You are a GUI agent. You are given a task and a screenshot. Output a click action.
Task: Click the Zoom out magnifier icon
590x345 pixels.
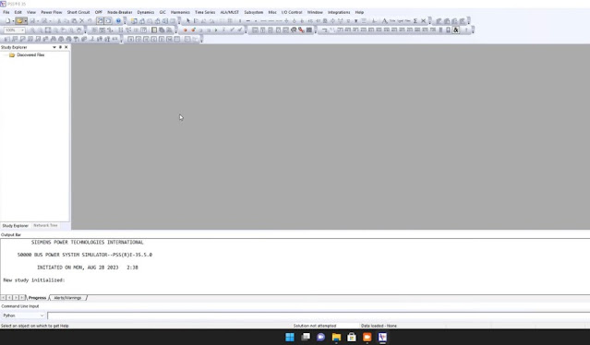(x=41, y=30)
